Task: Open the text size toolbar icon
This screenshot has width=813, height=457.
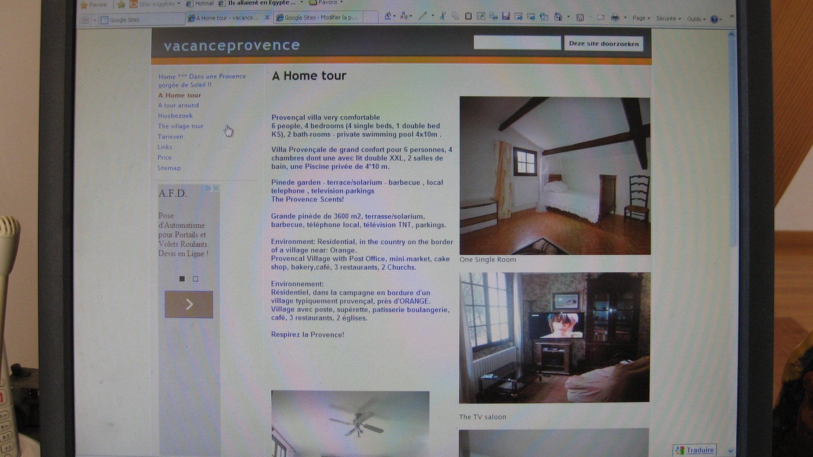Action: pyautogui.click(x=387, y=17)
